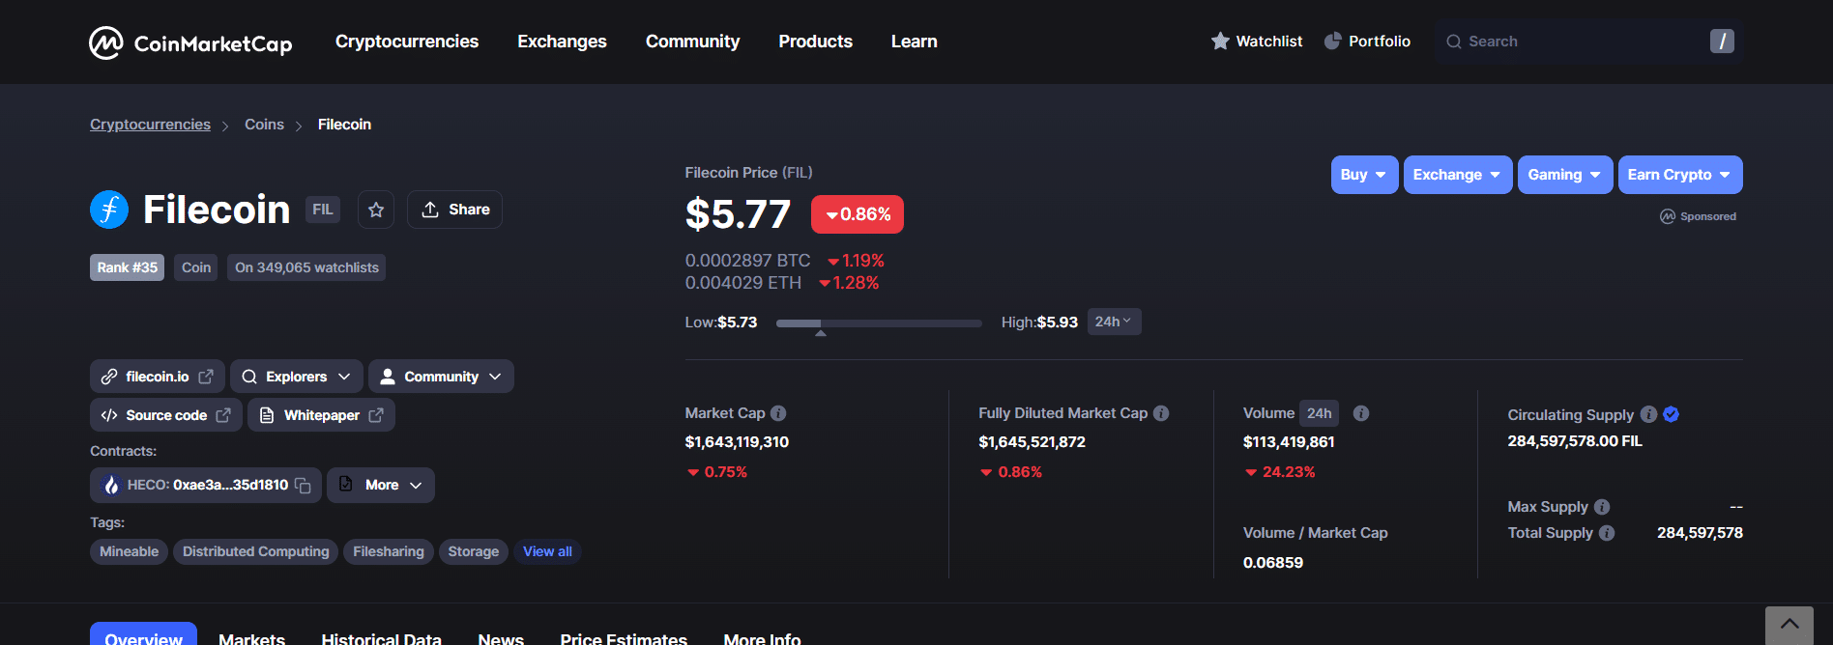Click the 0.06859 volume ratio value
Screen dimensions: 1833x645
1273,563
